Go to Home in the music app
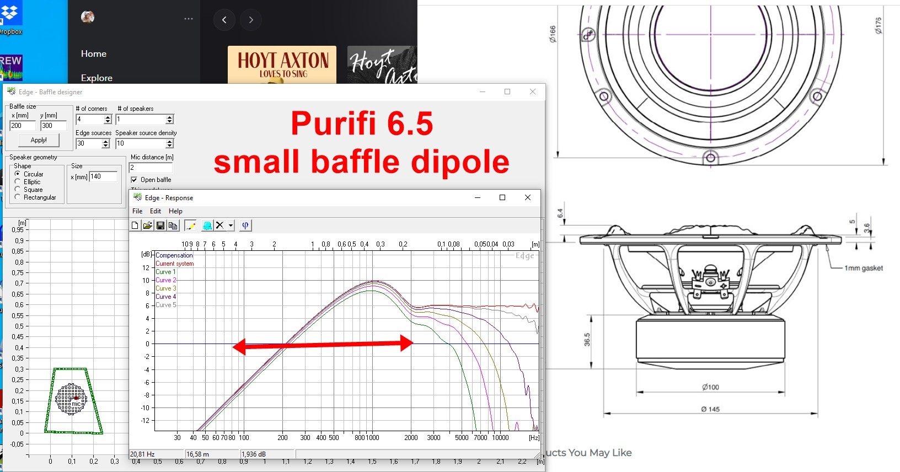900x472 pixels. coord(94,53)
